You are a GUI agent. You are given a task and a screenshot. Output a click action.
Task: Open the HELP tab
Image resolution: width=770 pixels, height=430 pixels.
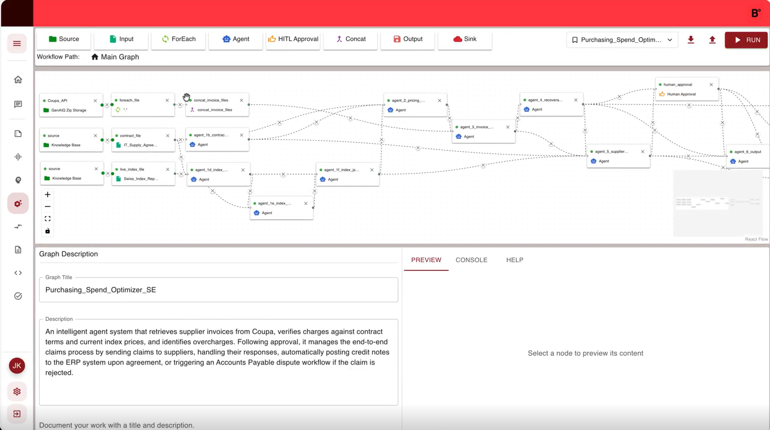(514, 260)
